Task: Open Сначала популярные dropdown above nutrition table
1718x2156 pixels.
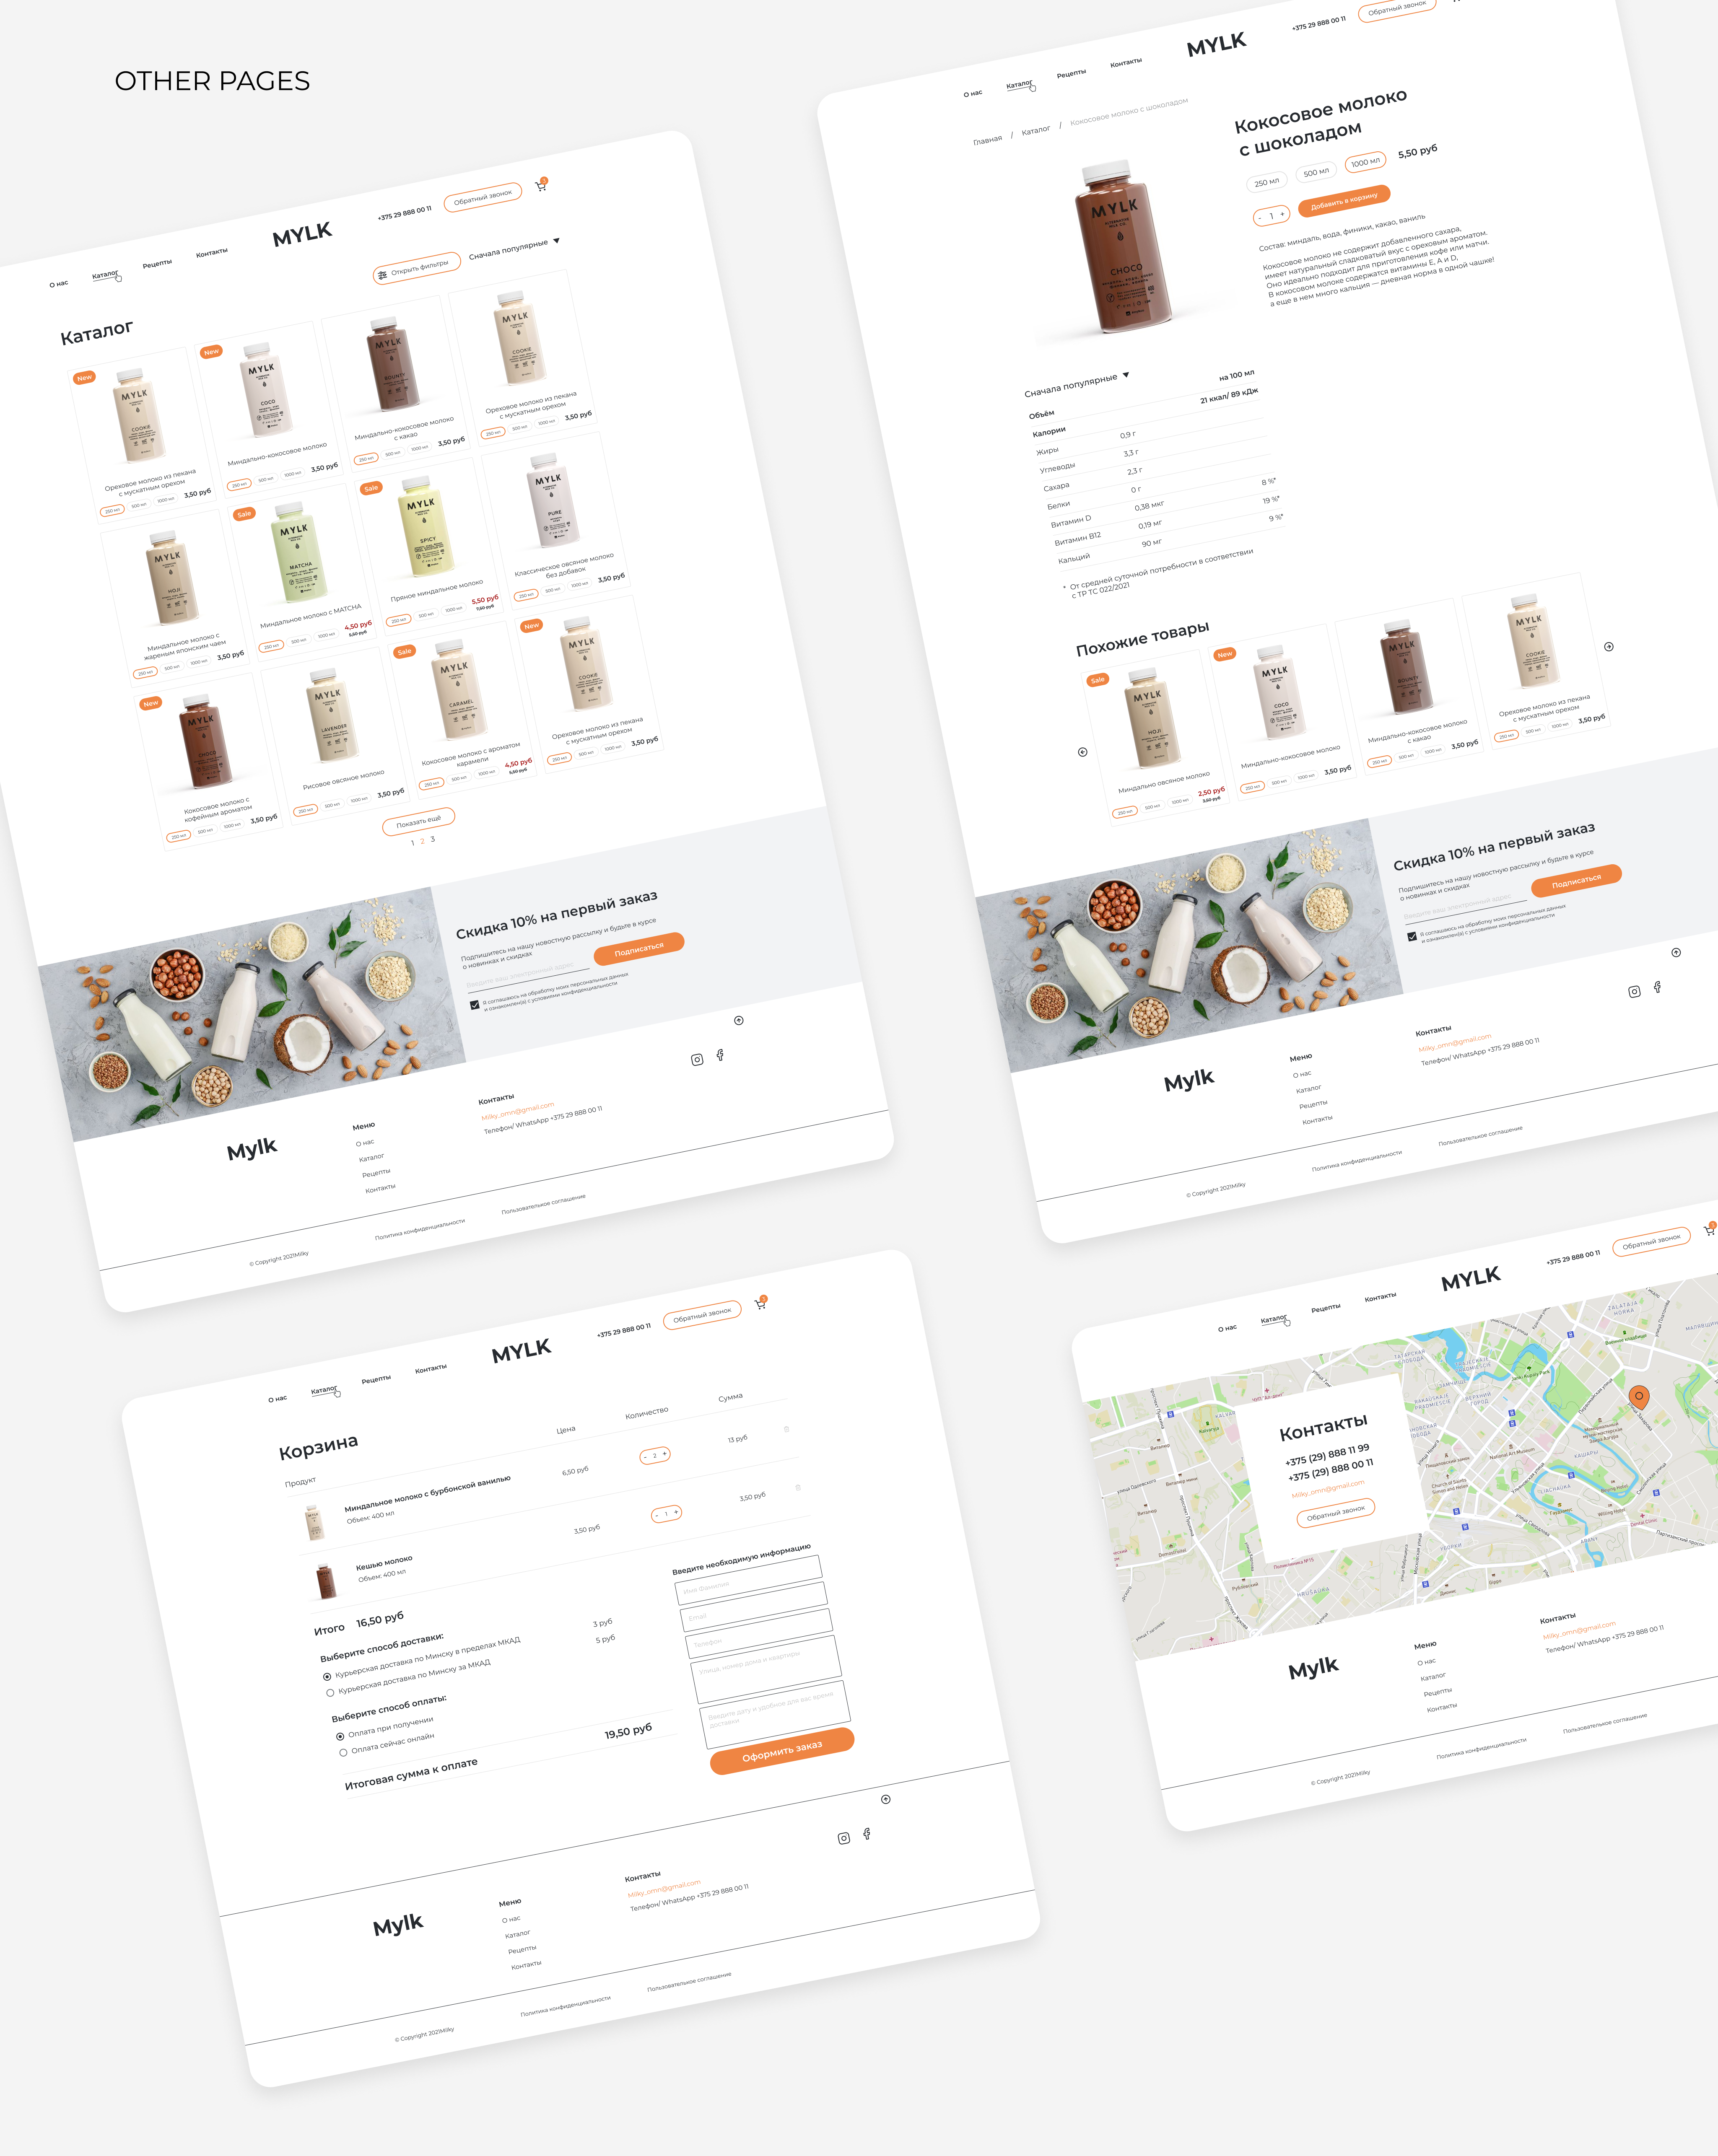Action: coord(1076,385)
